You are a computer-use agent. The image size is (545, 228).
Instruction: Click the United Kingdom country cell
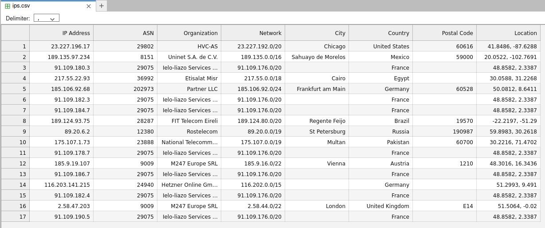tap(380, 206)
